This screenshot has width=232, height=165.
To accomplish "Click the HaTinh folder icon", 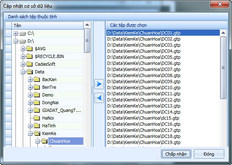I will point(37,126).
